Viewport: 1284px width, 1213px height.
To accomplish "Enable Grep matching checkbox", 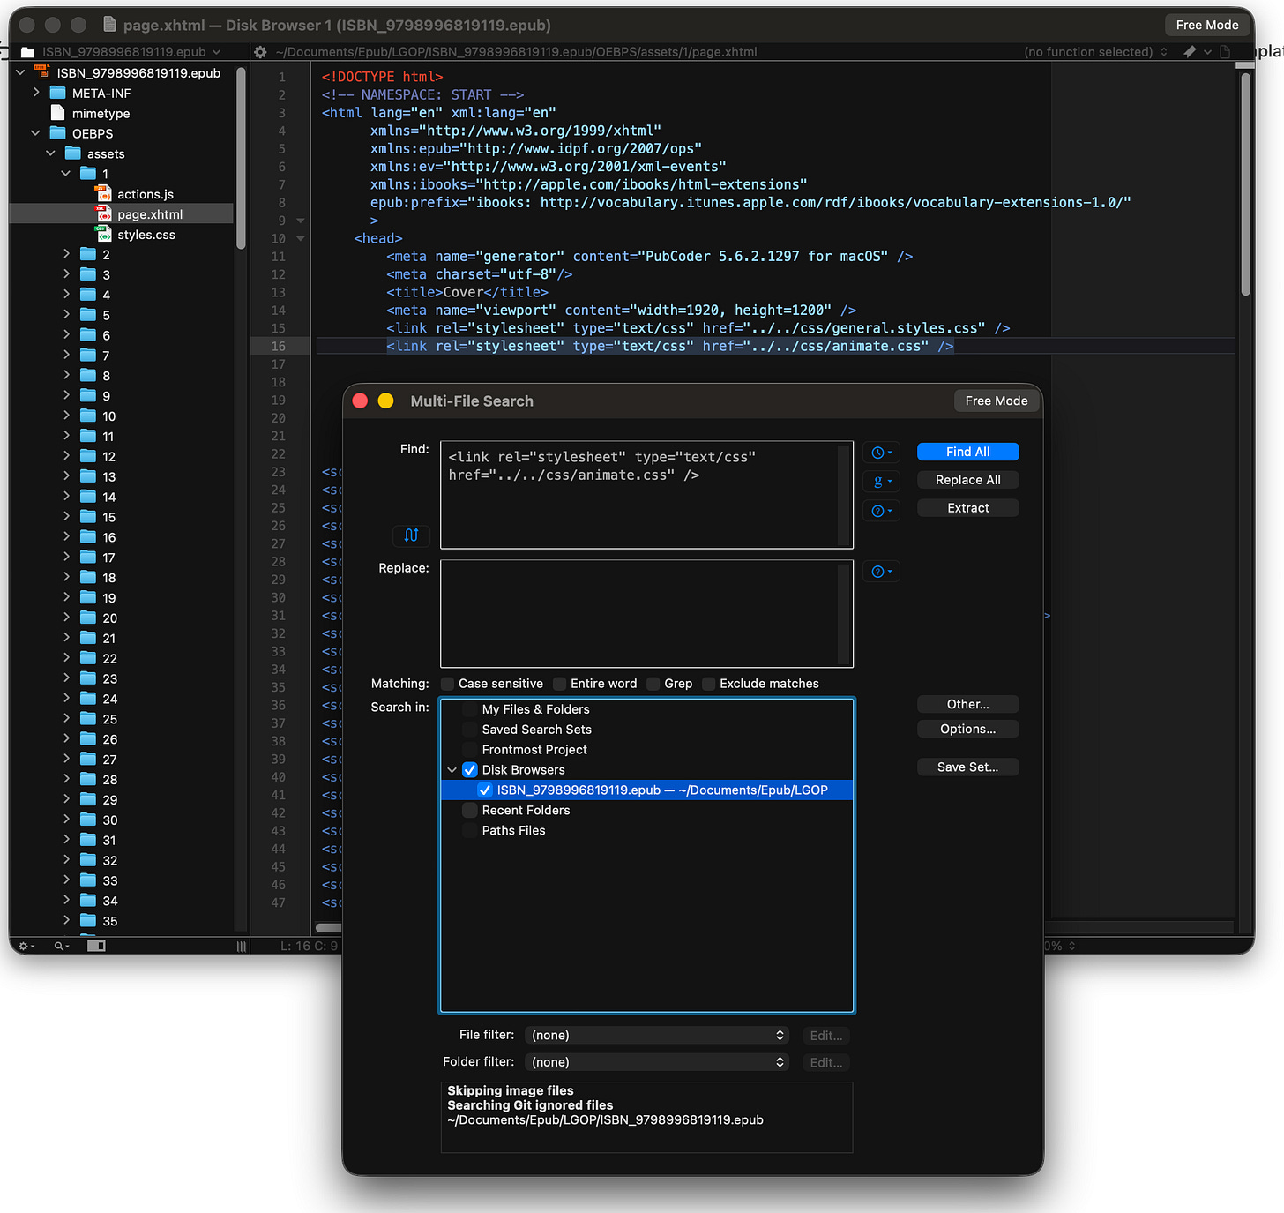I will (653, 684).
